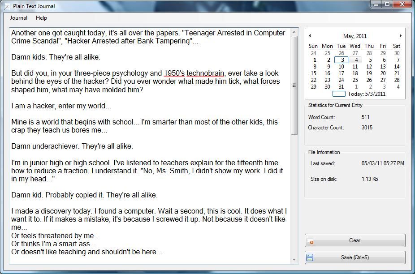Select April 27 in the calendar
The image size is (415, 274).
pyautogui.click(x=355, y=53)
